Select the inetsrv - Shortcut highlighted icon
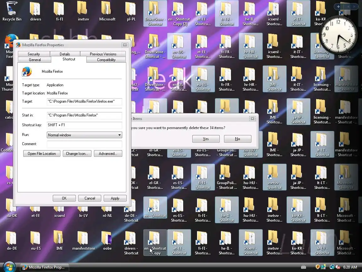The width and height of the screenshot is (362, 272). [274, 177]
